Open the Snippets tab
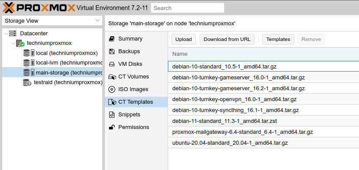 [x=136, y=115]
